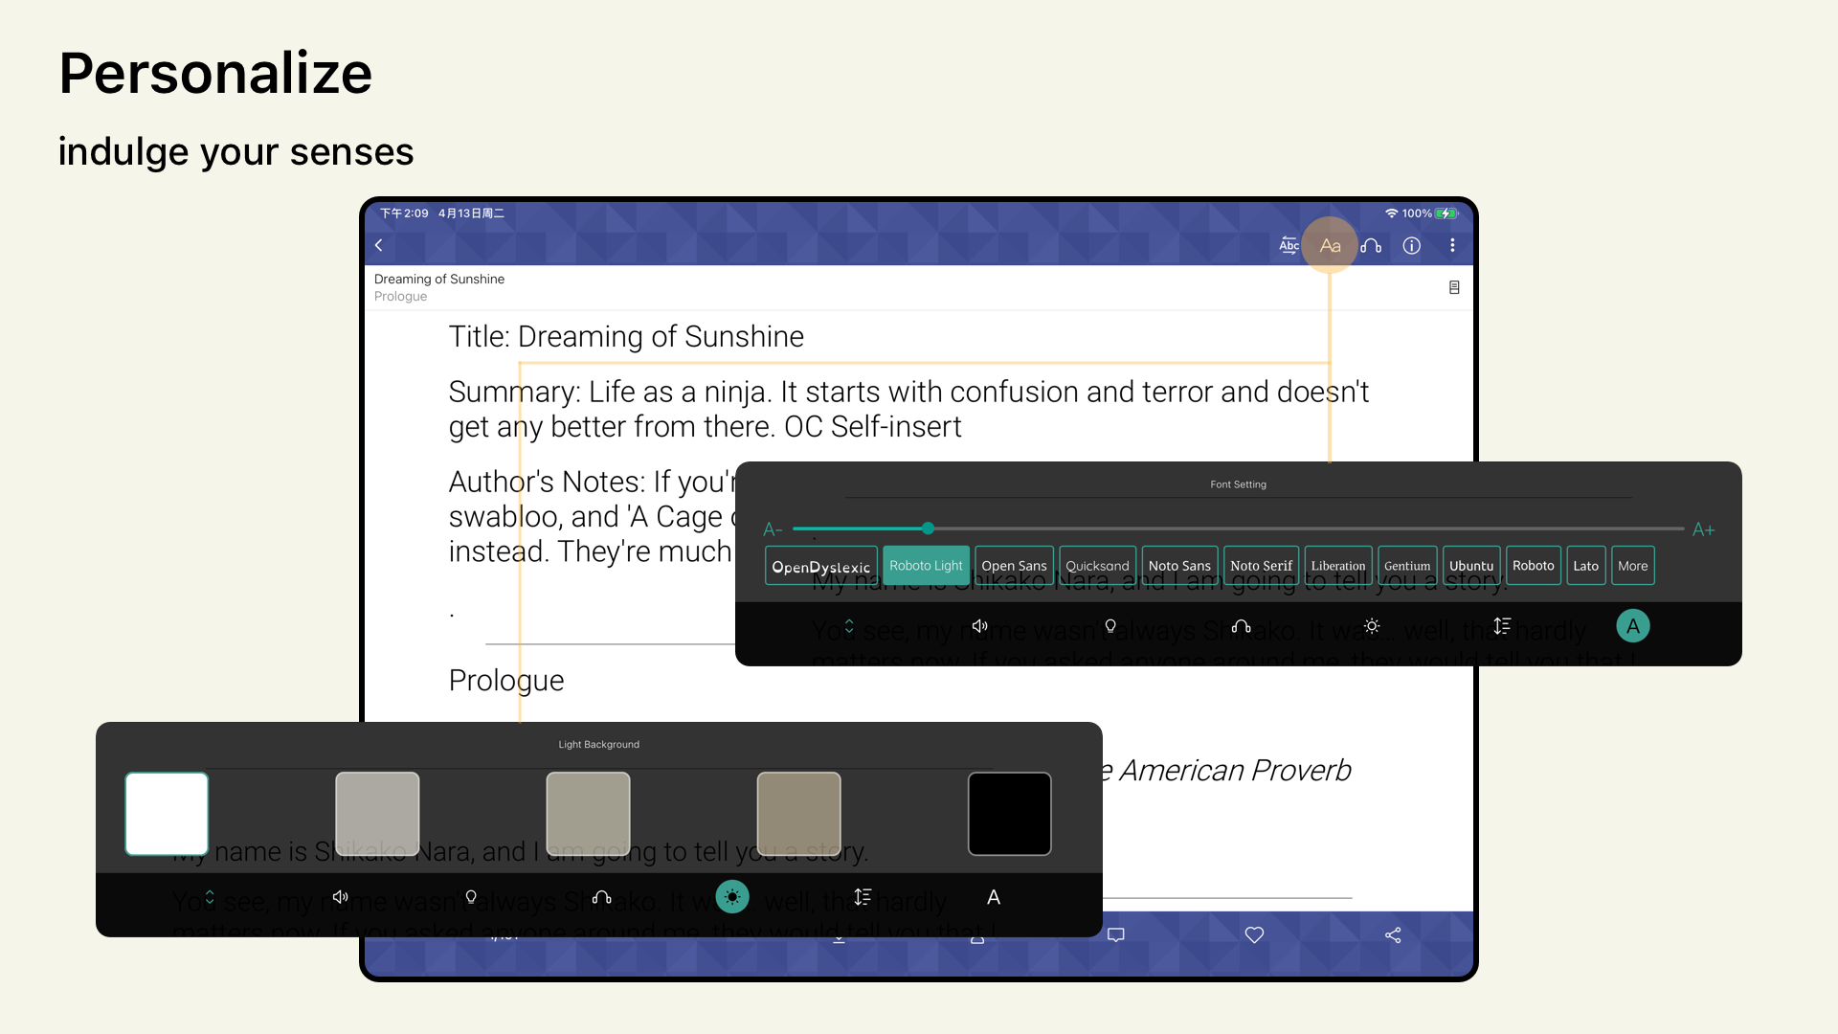Adjust brightness with the sun icon

click(1372, 626)
